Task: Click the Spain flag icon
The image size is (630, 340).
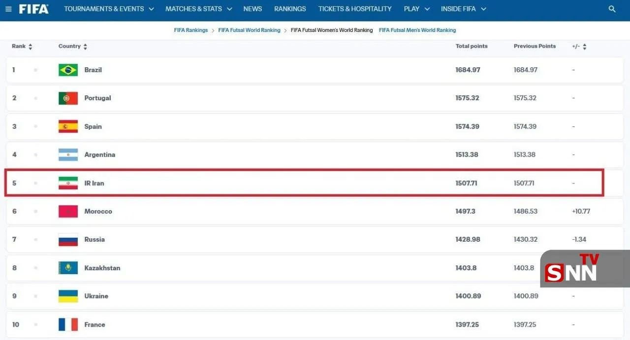Action: click(68, 126)
